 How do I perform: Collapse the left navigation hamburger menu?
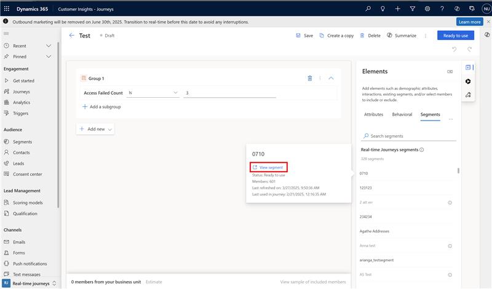point(6,33)
